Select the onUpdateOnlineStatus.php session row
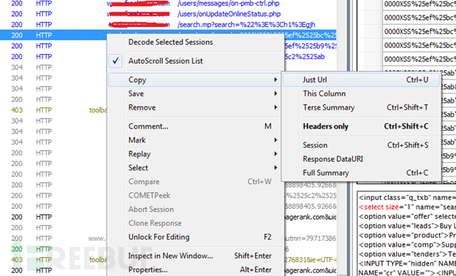Screen dimensions: 456x276 [168, 14]
